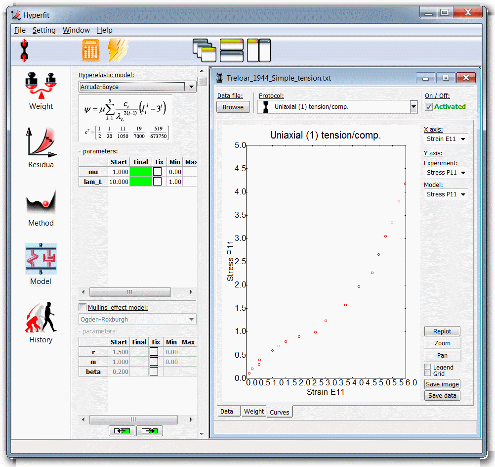This screenshot has width=495, height=467.
Task: Click the Replot button
Action: [442, 331]
